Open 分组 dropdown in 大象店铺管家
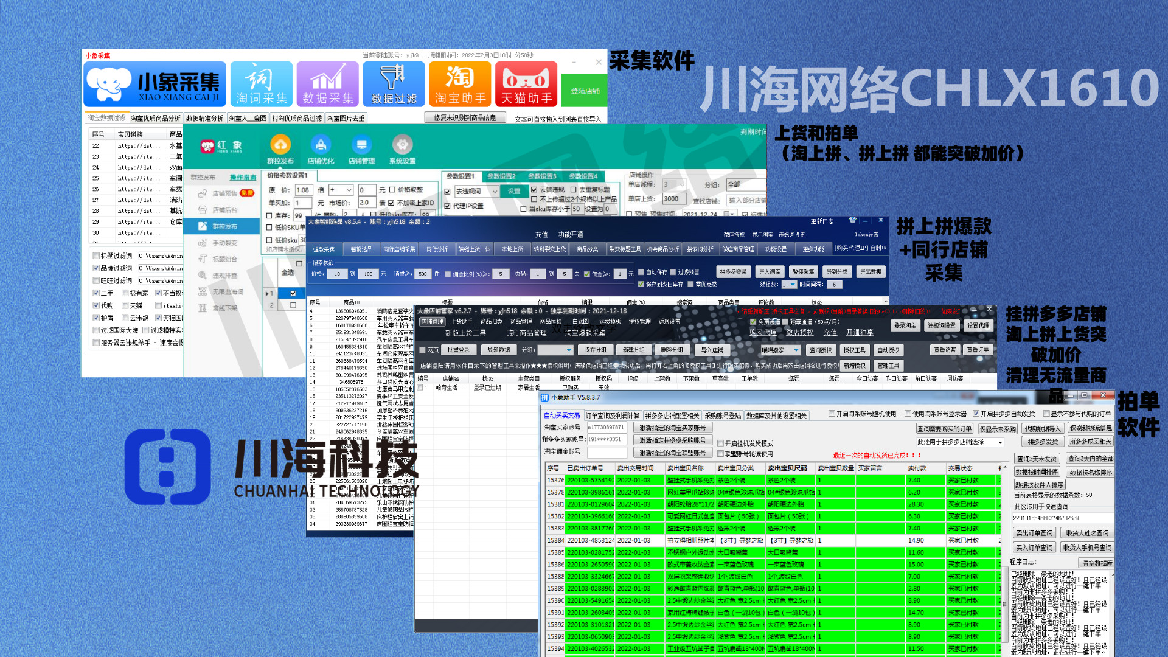1168x657 pixels. (x=555, y=350)
